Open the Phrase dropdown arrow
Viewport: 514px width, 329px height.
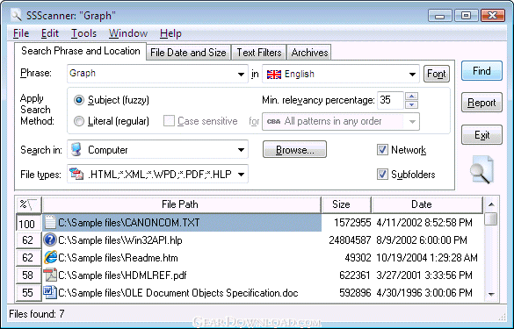241,75
